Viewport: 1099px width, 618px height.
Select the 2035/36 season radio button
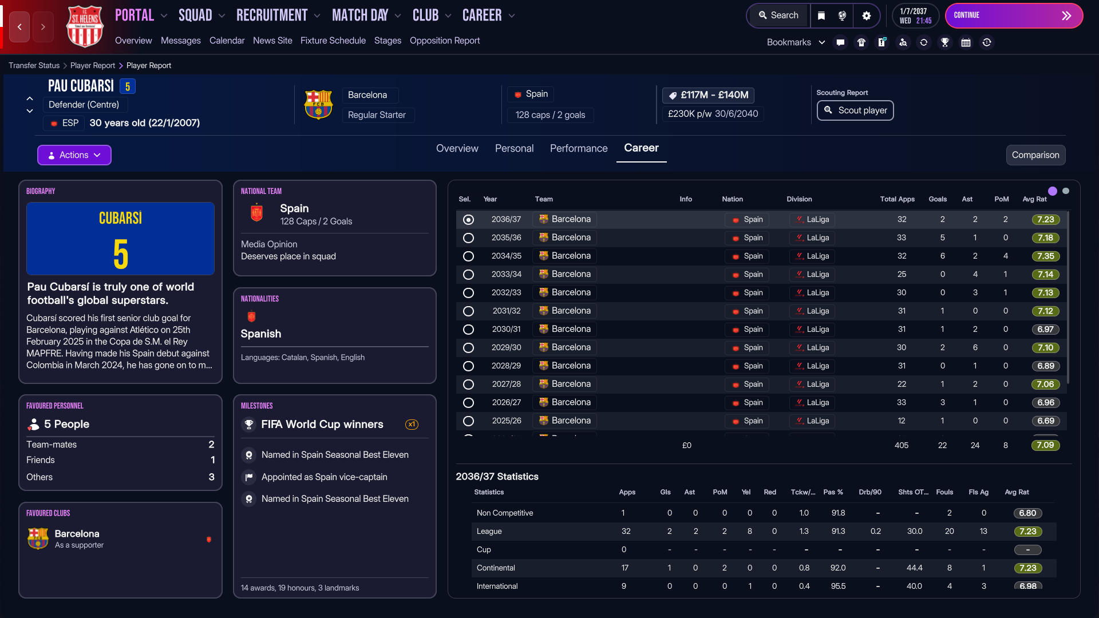click(x=468, y=238)
